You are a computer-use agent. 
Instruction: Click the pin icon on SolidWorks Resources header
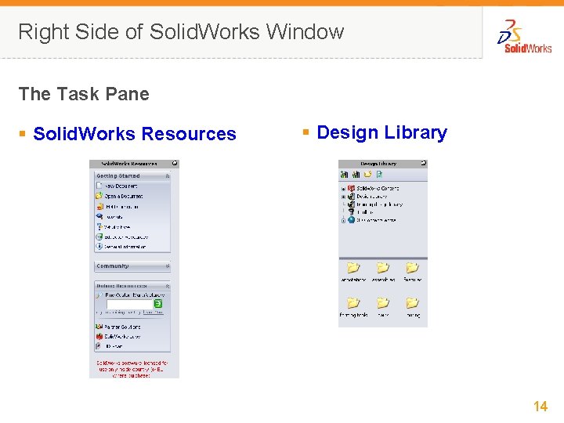[175, 163]
